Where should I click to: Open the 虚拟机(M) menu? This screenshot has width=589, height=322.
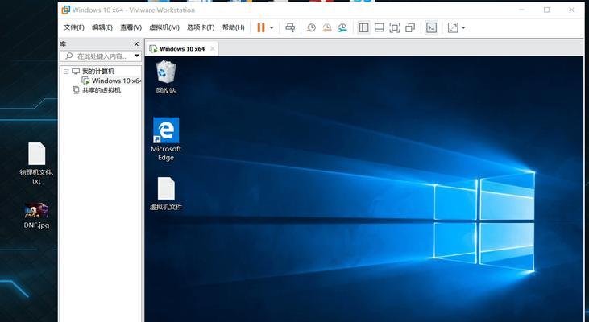[164, 27]
